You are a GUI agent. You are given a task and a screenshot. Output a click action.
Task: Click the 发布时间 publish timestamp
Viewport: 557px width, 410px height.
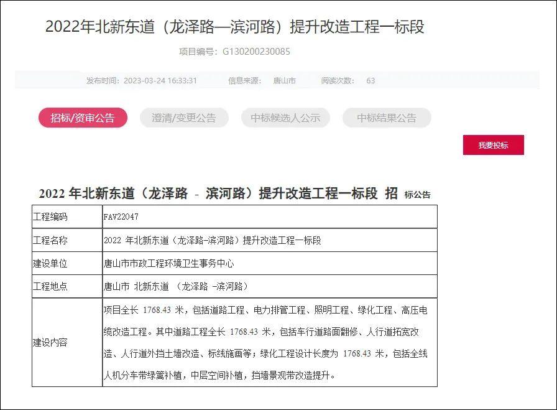tap(160, 80)
